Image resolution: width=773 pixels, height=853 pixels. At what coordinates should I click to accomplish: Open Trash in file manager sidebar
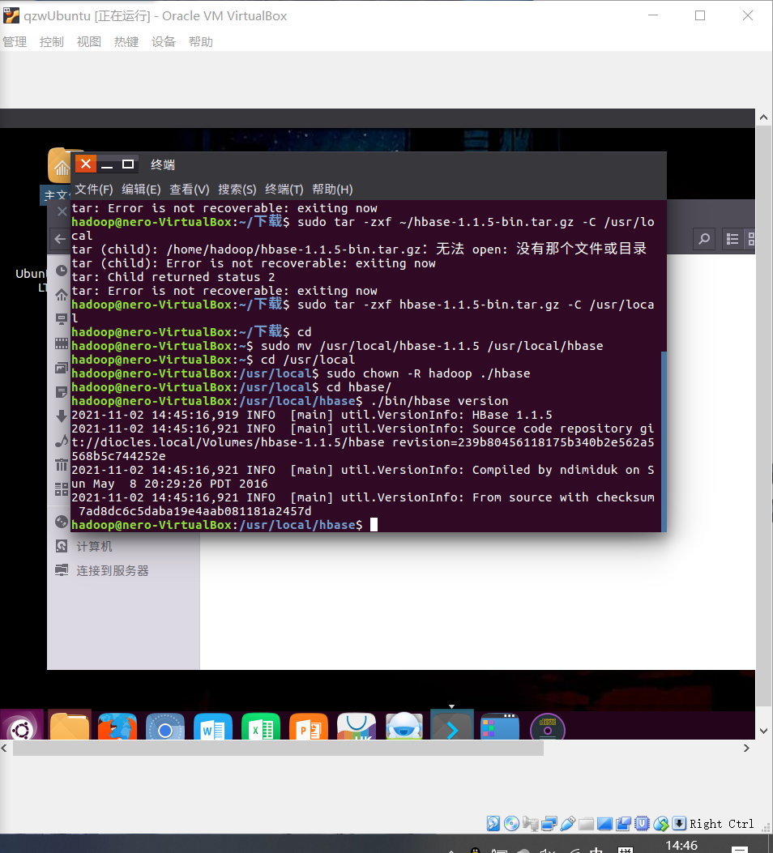[x=62, y=465]
